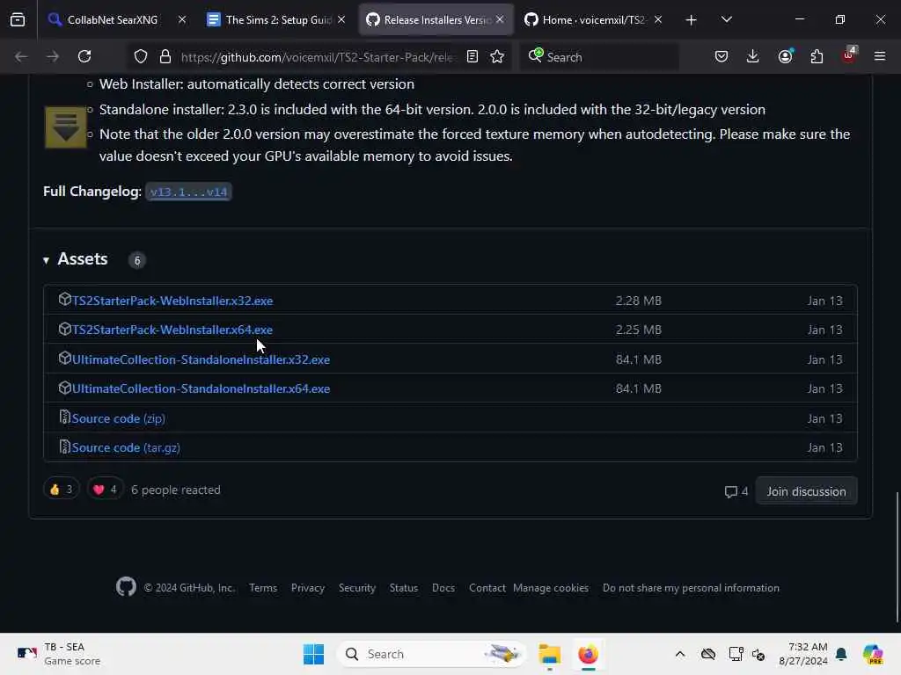The width and height of the screenshot is (901, 675).
Task: Open the Security footer link
Action: (357, 588)
